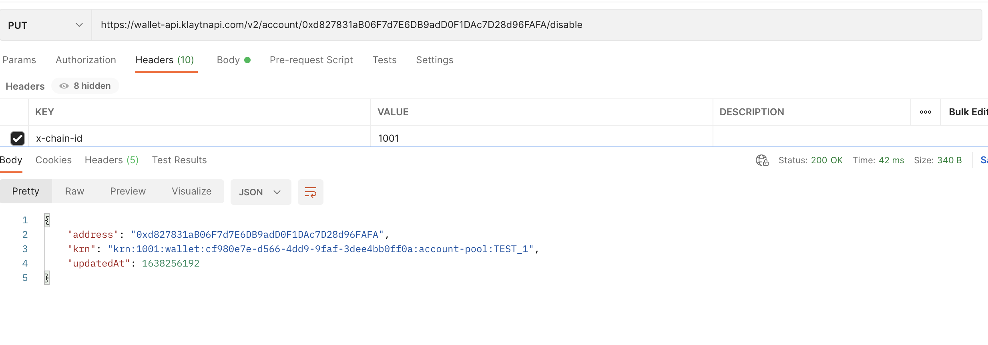The height and width of the screenshot is (345, 988).
Task: Open the response Cookies tab
Action: tap(54, 160)
